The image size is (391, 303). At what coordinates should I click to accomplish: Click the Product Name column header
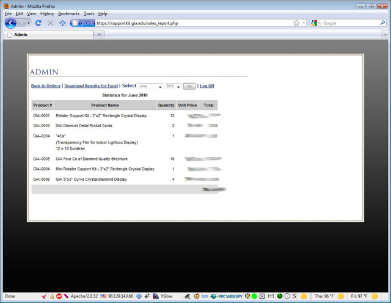coord(105,105)
